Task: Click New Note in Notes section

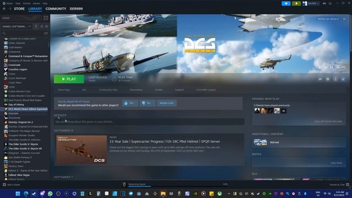Action: [x=336, y=163]
